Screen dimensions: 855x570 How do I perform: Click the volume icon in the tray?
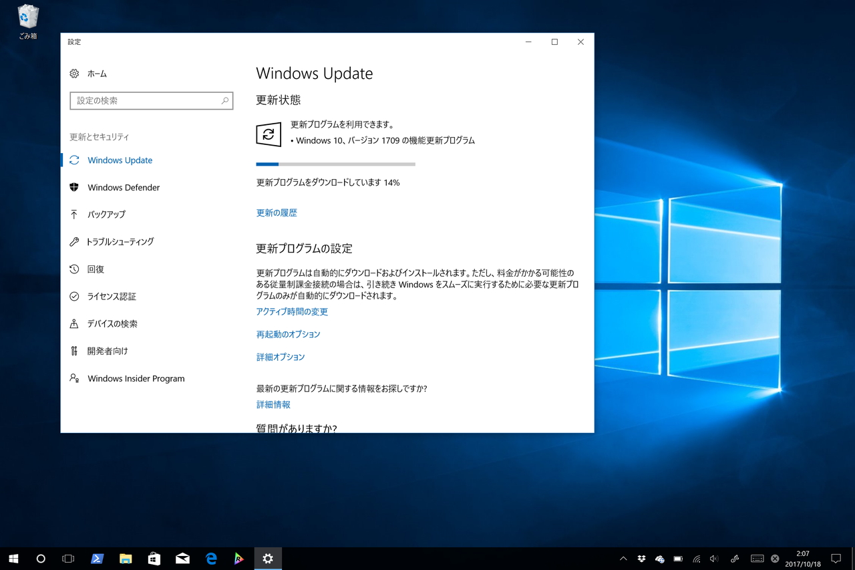click(713, 559)
